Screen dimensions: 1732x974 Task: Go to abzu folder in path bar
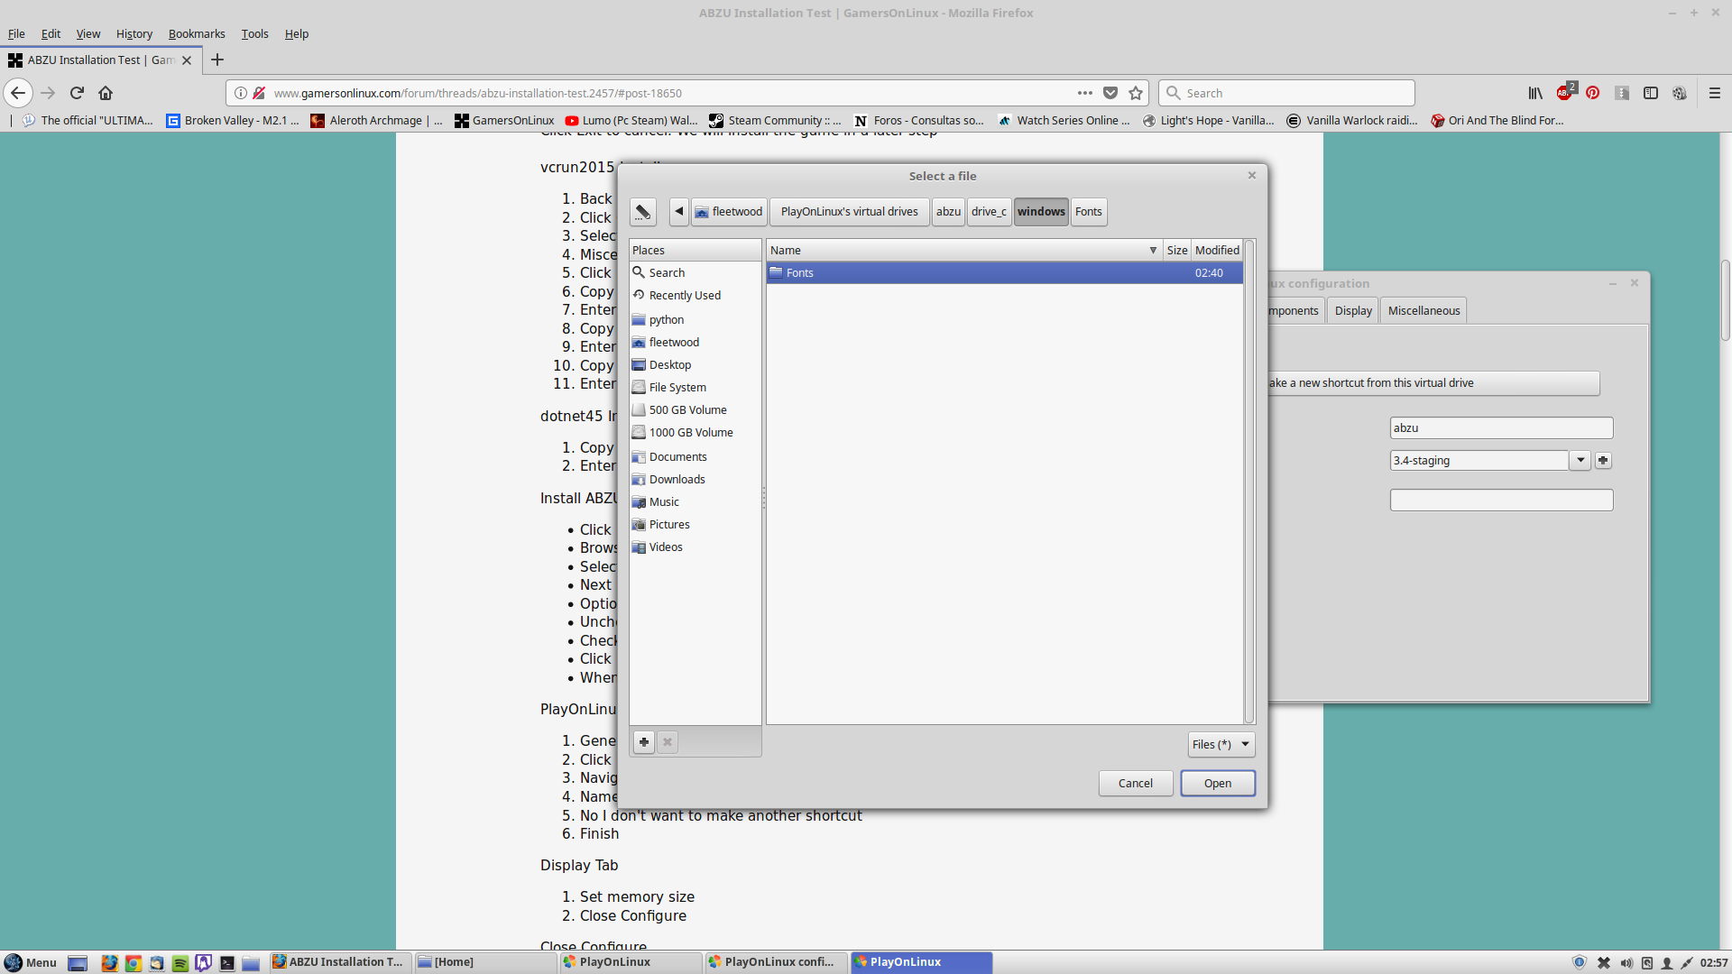948,212
